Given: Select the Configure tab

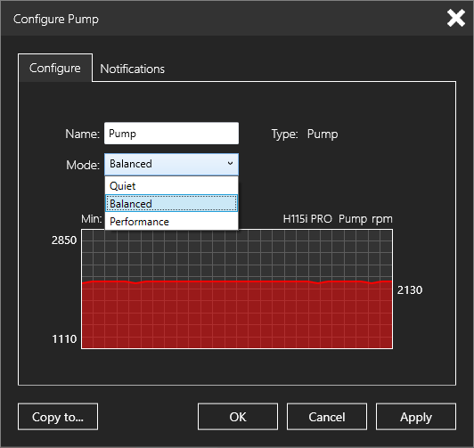Looking at the screenshot, I should pos(55,68).
